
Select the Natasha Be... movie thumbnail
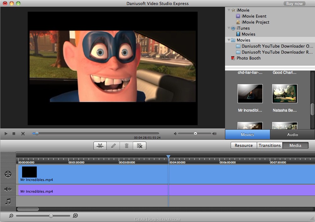coord(284,94)
